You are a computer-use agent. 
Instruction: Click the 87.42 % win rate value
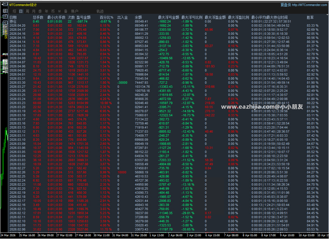pos(312,136)
